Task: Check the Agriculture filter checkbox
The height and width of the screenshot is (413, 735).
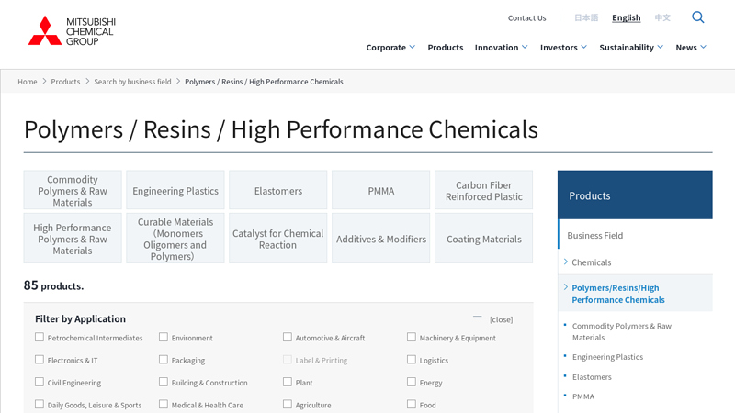Action: point(288,404)
